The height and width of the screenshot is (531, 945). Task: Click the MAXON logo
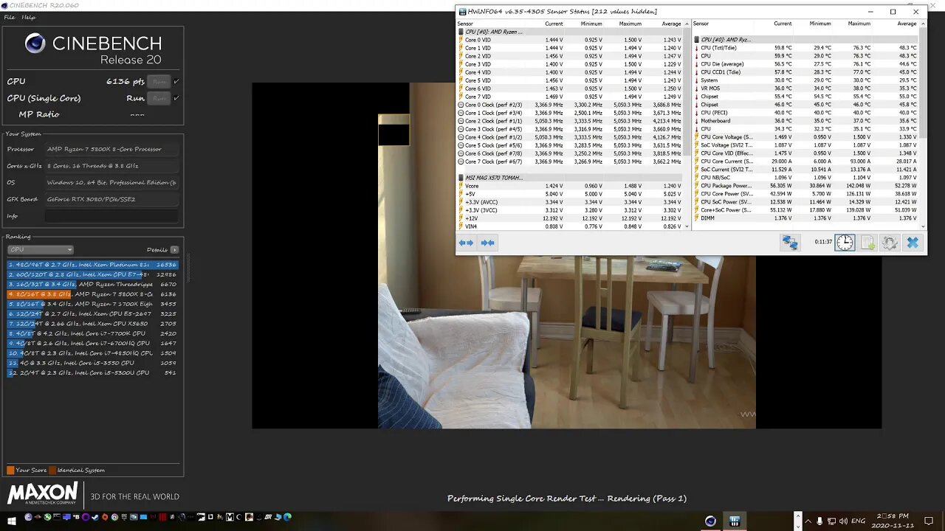(43, 493)
